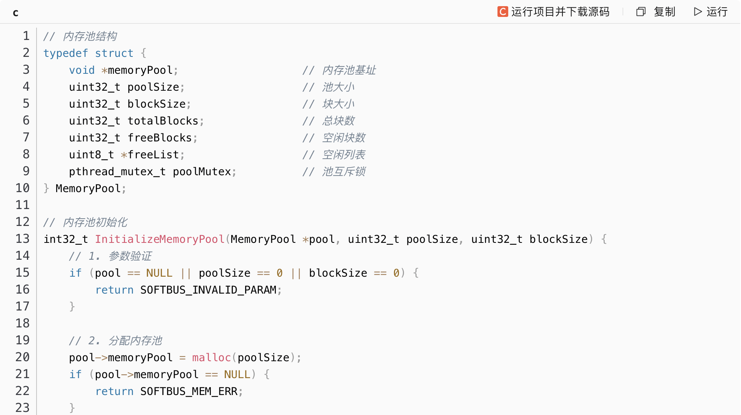Click the red C logo icon

point(502,12)
